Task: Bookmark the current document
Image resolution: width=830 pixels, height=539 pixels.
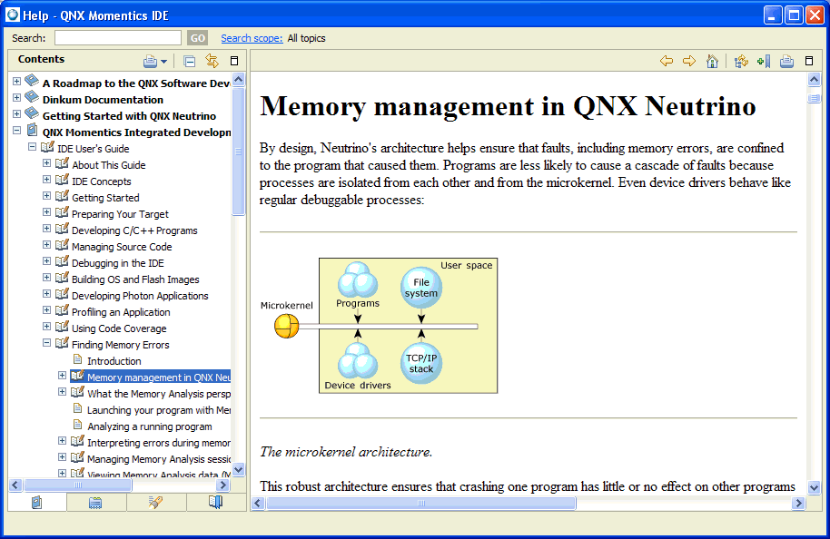Action: [x=763, y=61]
